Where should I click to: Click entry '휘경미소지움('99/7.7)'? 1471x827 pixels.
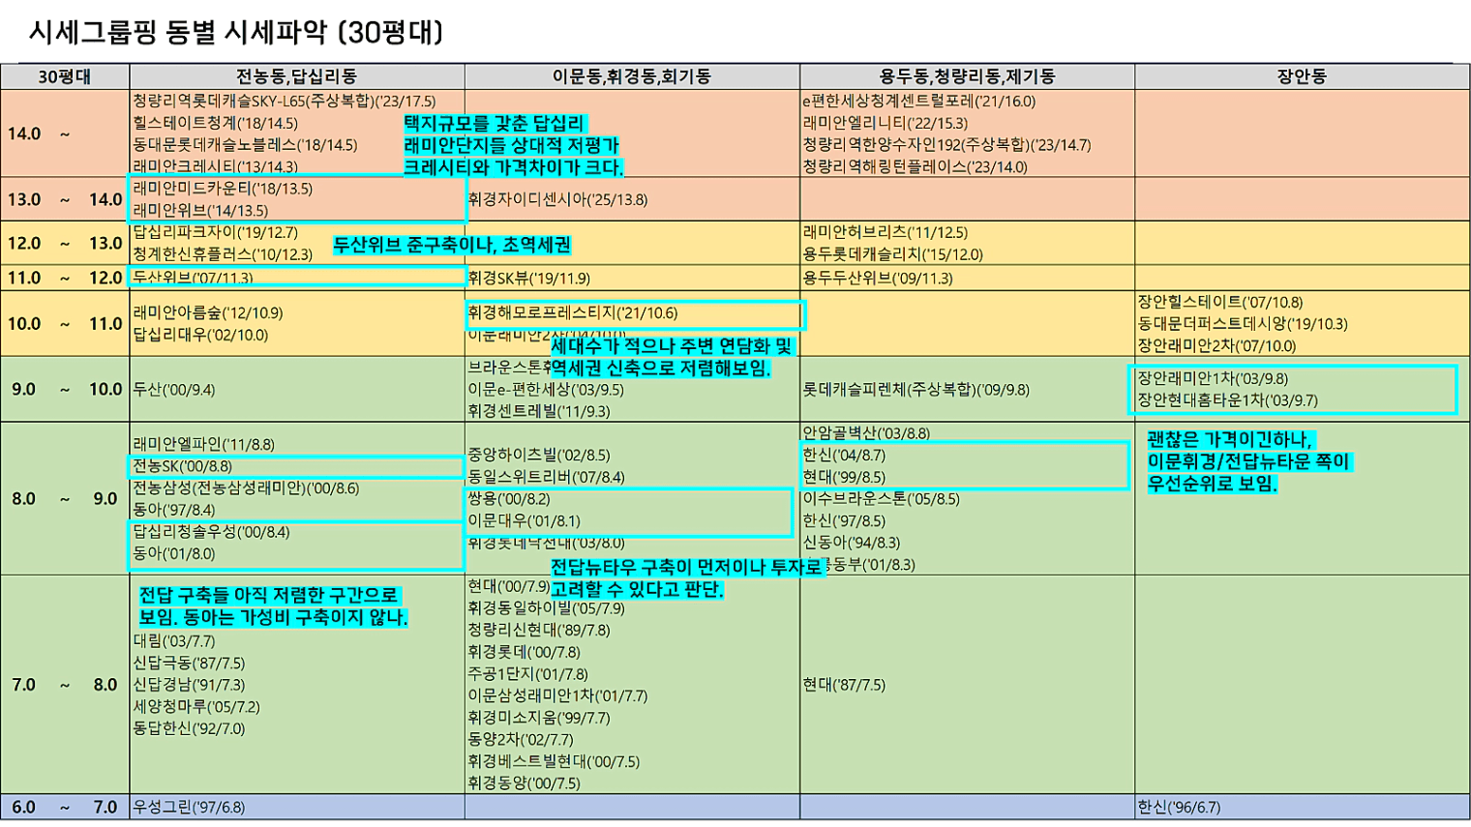point(539,718)
